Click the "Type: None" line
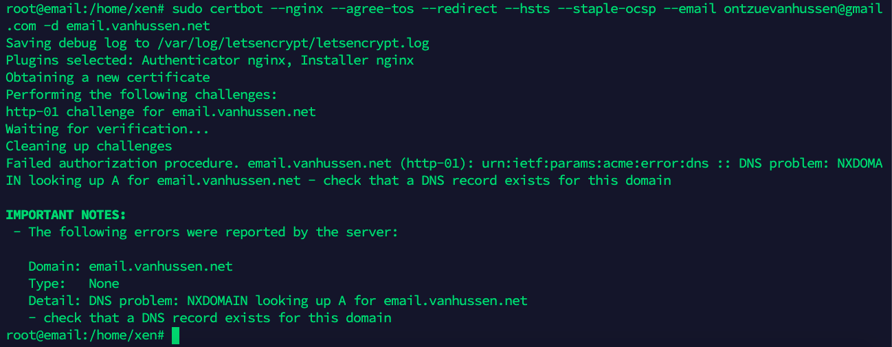This screenshot has height=347, width=892. point(74,284)
